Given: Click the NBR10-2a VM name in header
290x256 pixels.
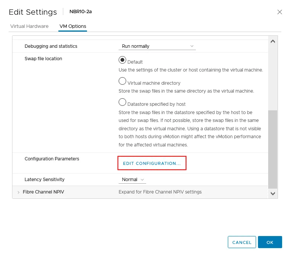Looking at the screenshot, I should (x=81, y=12).
